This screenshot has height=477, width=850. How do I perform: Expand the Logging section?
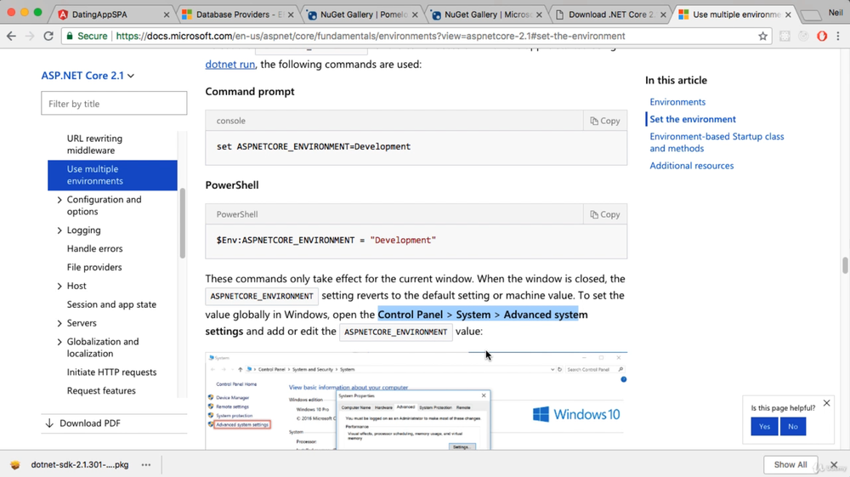pyautogui.click(x=59, y=230)
